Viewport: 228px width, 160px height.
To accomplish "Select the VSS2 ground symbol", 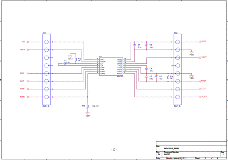I will tap(191, 53).
